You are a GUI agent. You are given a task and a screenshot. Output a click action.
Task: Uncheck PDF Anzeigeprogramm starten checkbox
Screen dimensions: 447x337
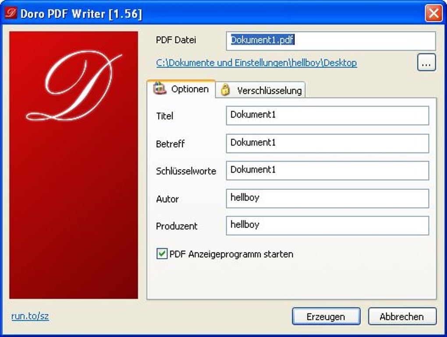(x=162, y=253)
